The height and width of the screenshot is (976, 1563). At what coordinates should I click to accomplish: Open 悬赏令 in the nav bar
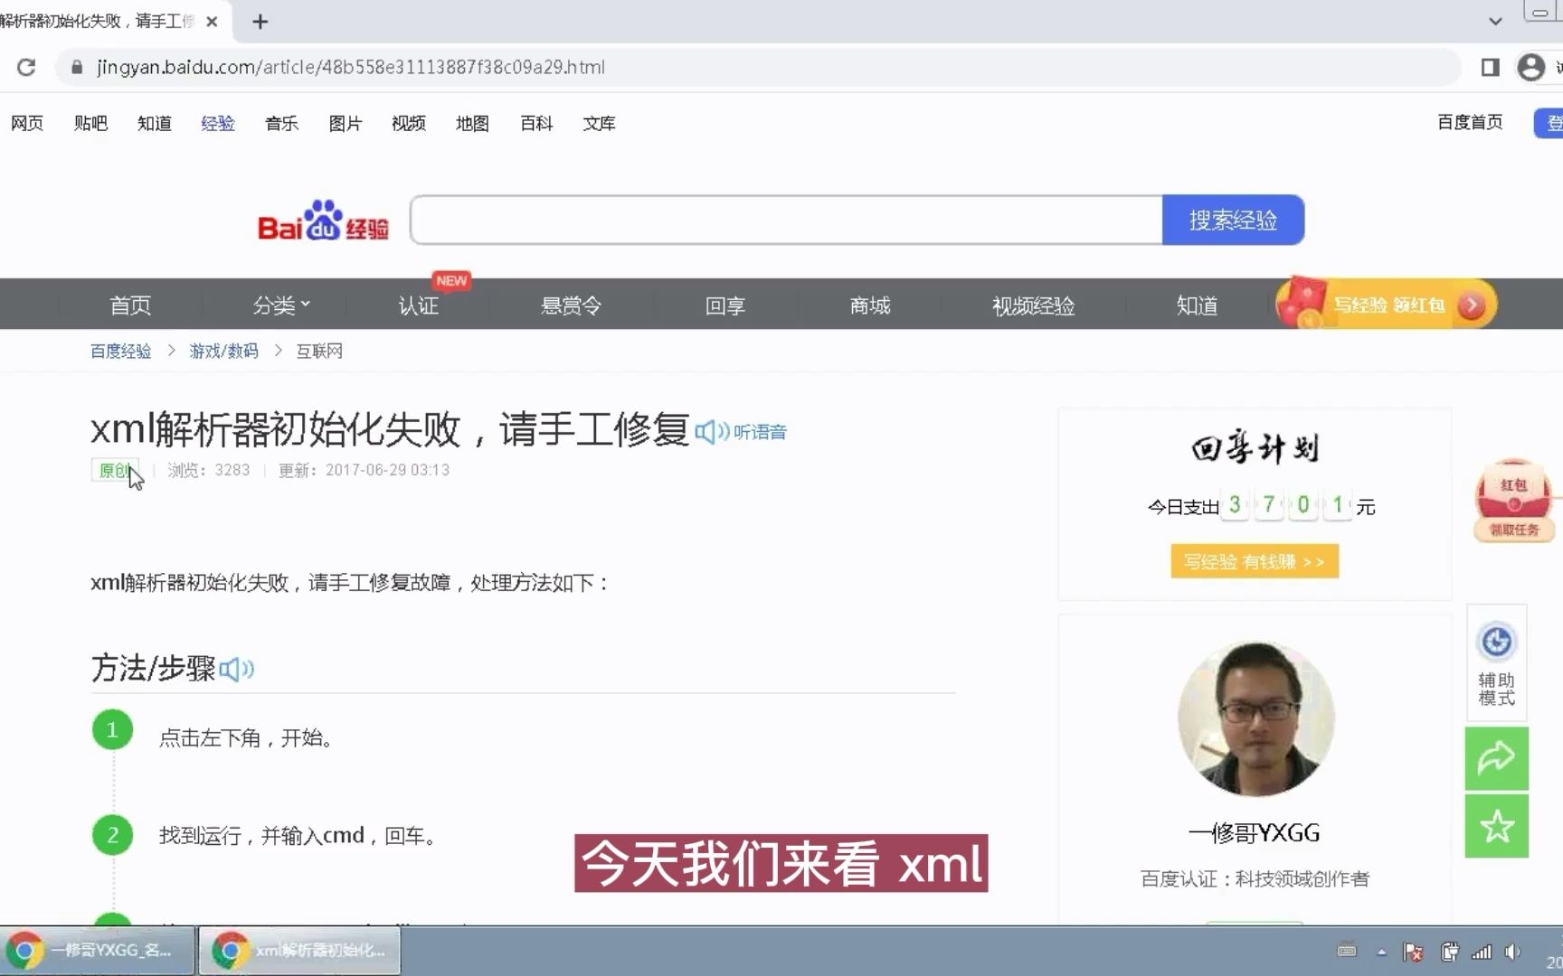pos(571,305)
